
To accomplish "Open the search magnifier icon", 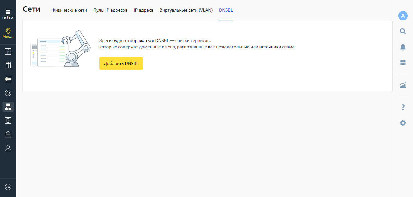I will coord(403,31).
